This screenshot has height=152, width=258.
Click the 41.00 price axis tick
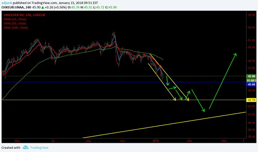pyautogui.click(x=251, y=114)
